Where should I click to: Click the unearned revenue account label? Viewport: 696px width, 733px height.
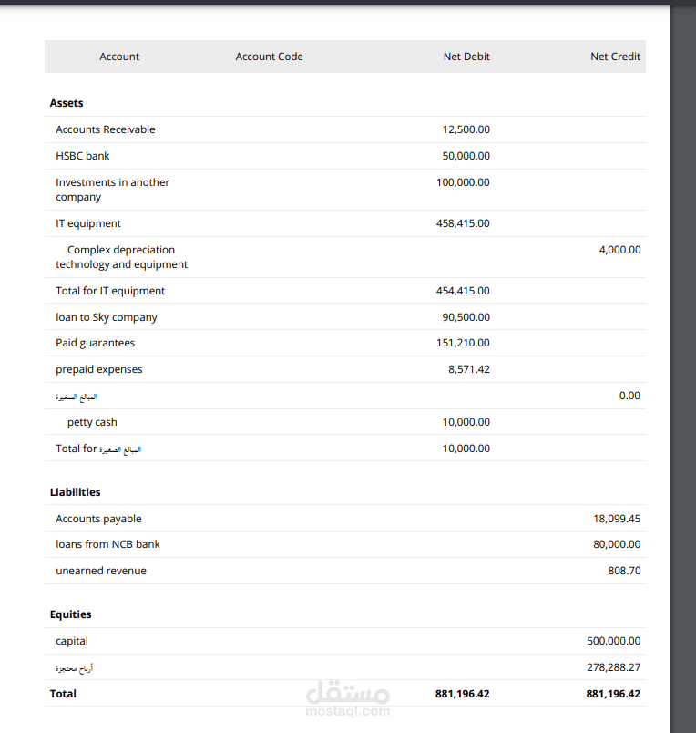tap(100, 571)
